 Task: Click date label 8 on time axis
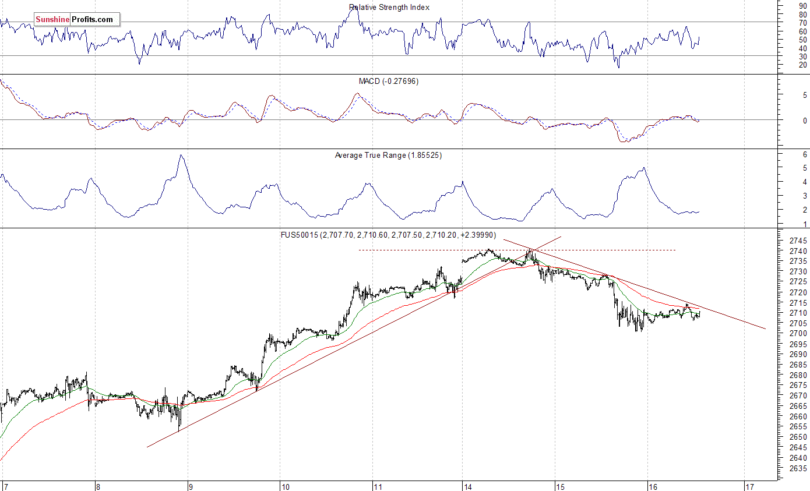pos(98,486)
